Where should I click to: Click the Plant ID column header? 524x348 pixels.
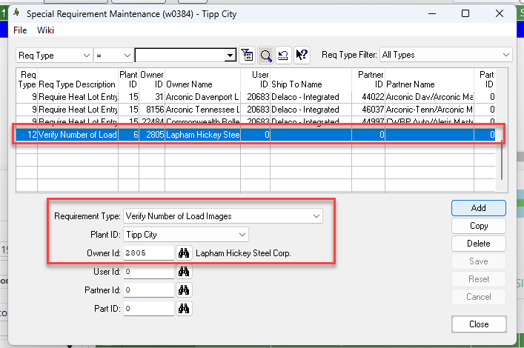coord(128,79)
